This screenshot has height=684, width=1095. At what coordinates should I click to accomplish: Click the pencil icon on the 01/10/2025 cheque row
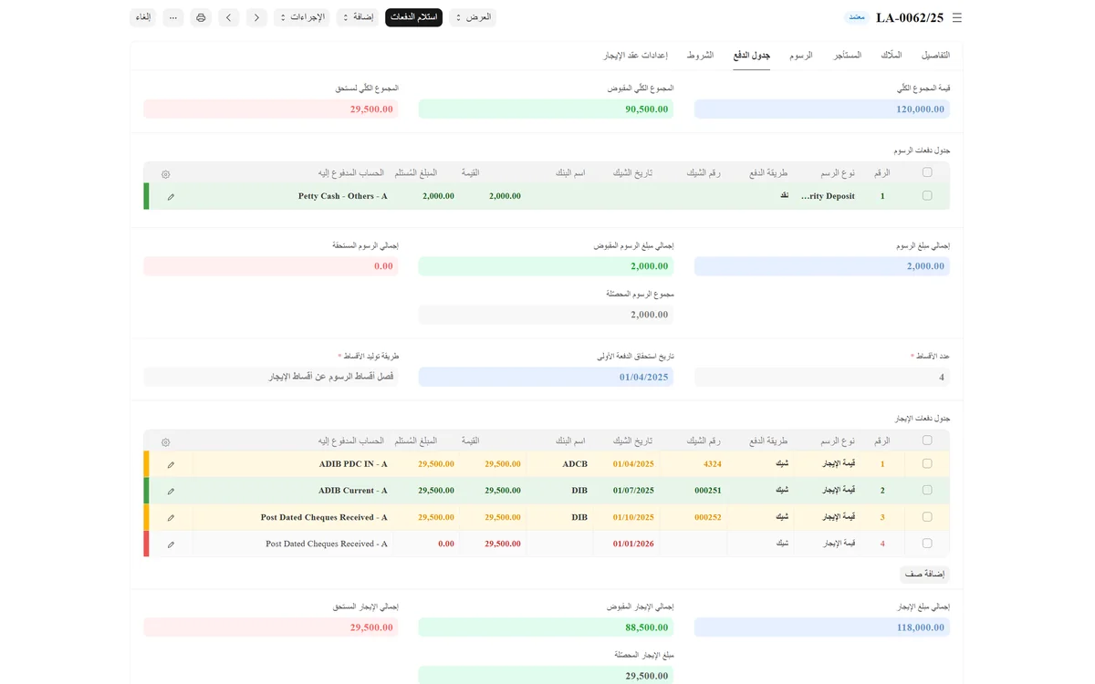[x=171, y=517]
